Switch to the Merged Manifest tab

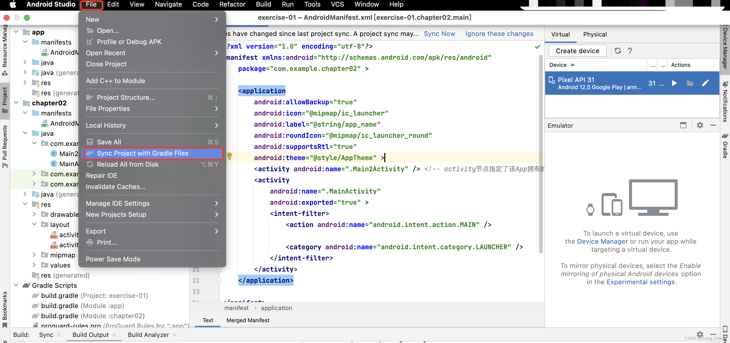[248, 320]
